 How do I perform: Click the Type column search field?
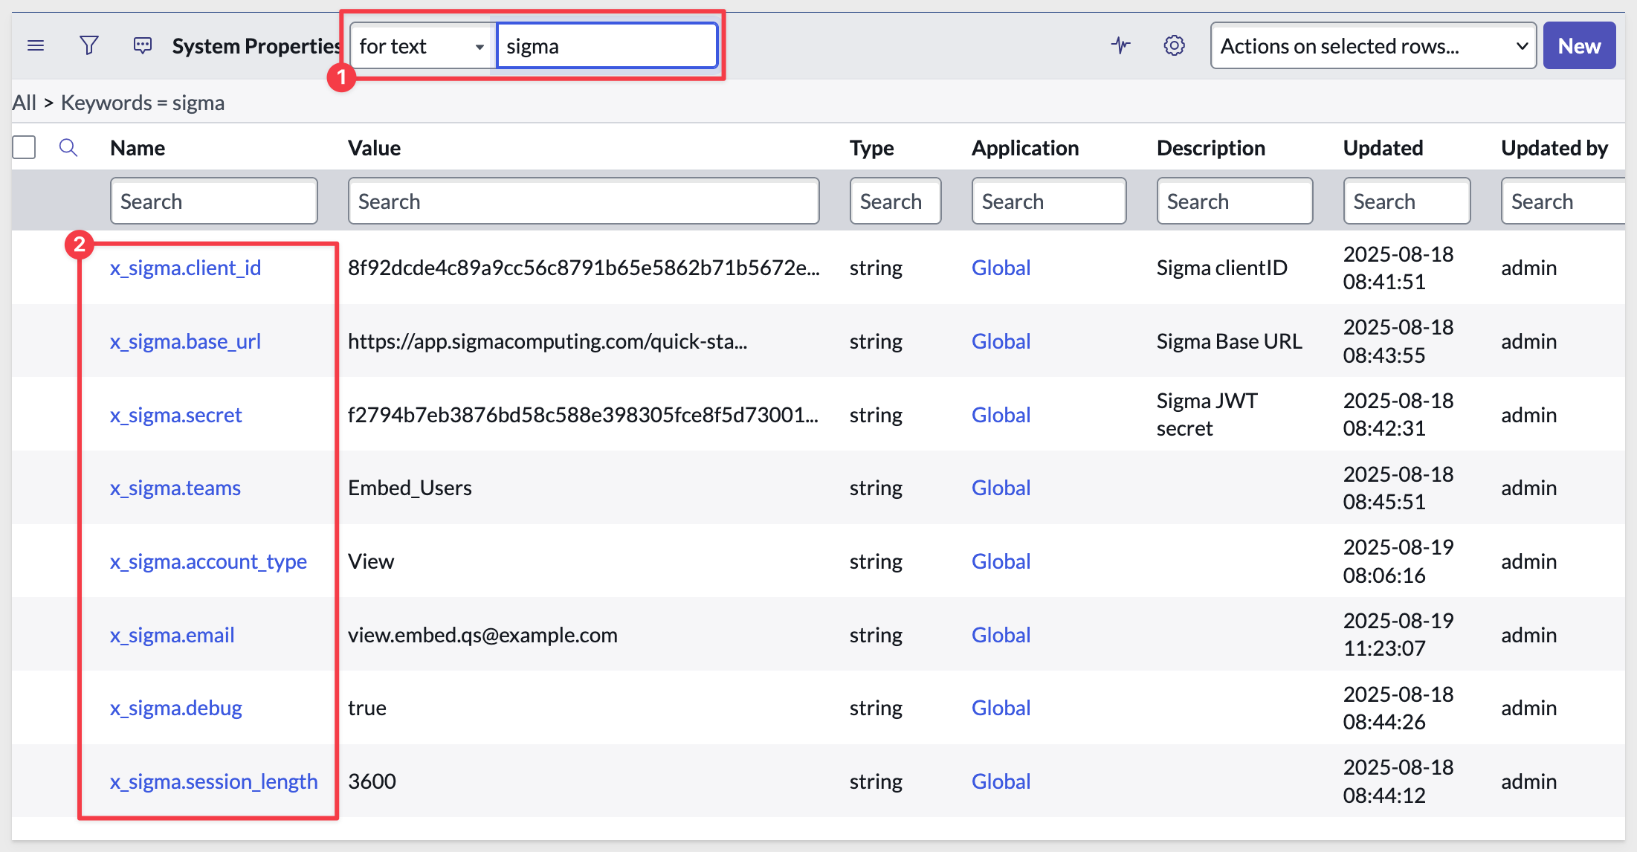896,201
